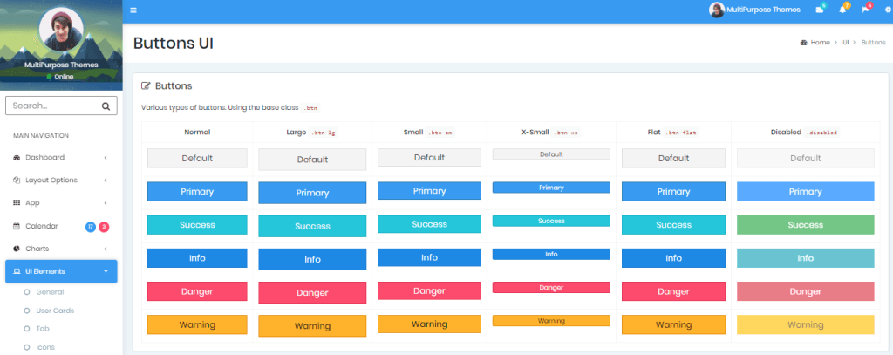Click the blue 17 badge on Calendar
This screenshot has height=355, width=893.
tap(90, 227)
